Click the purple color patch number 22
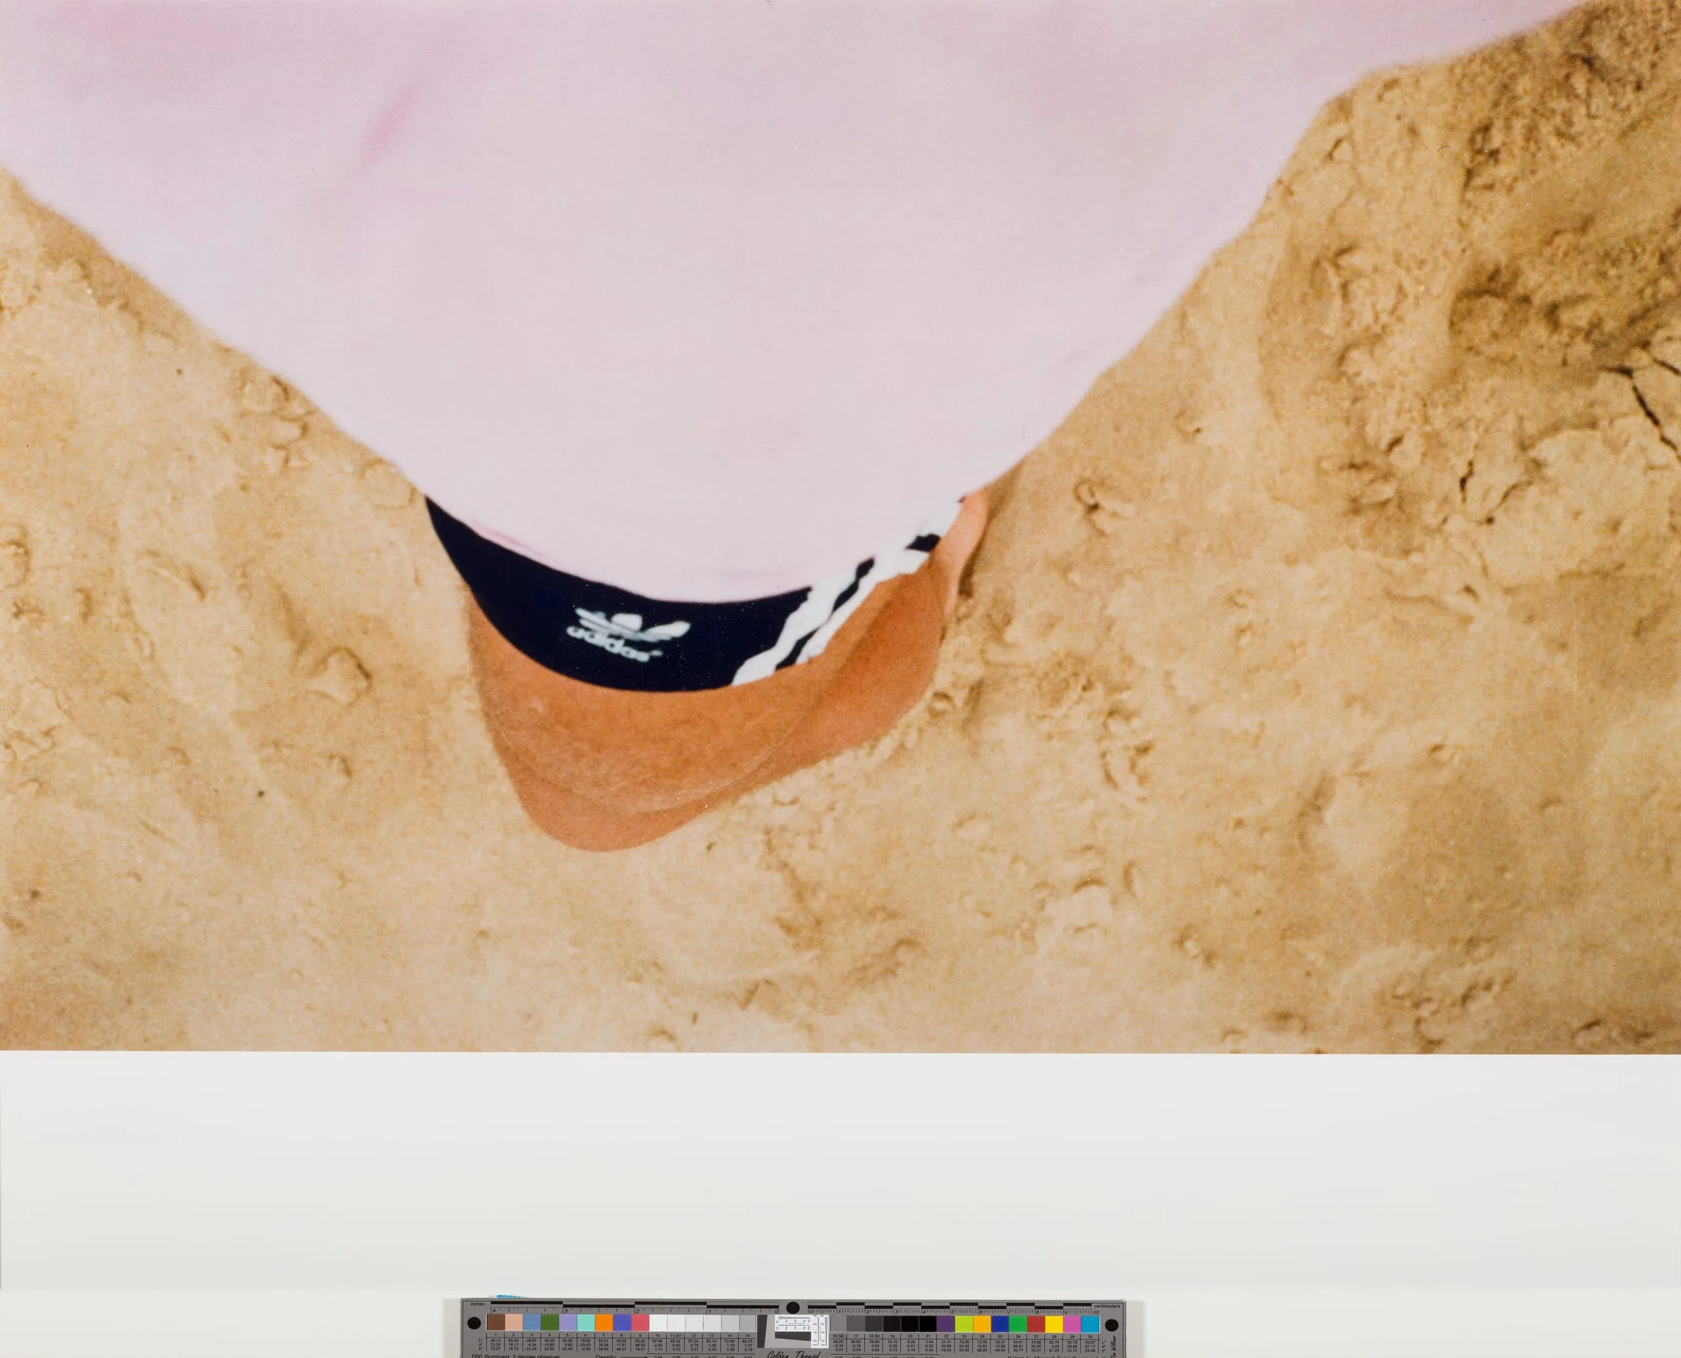 (946, 1323)
